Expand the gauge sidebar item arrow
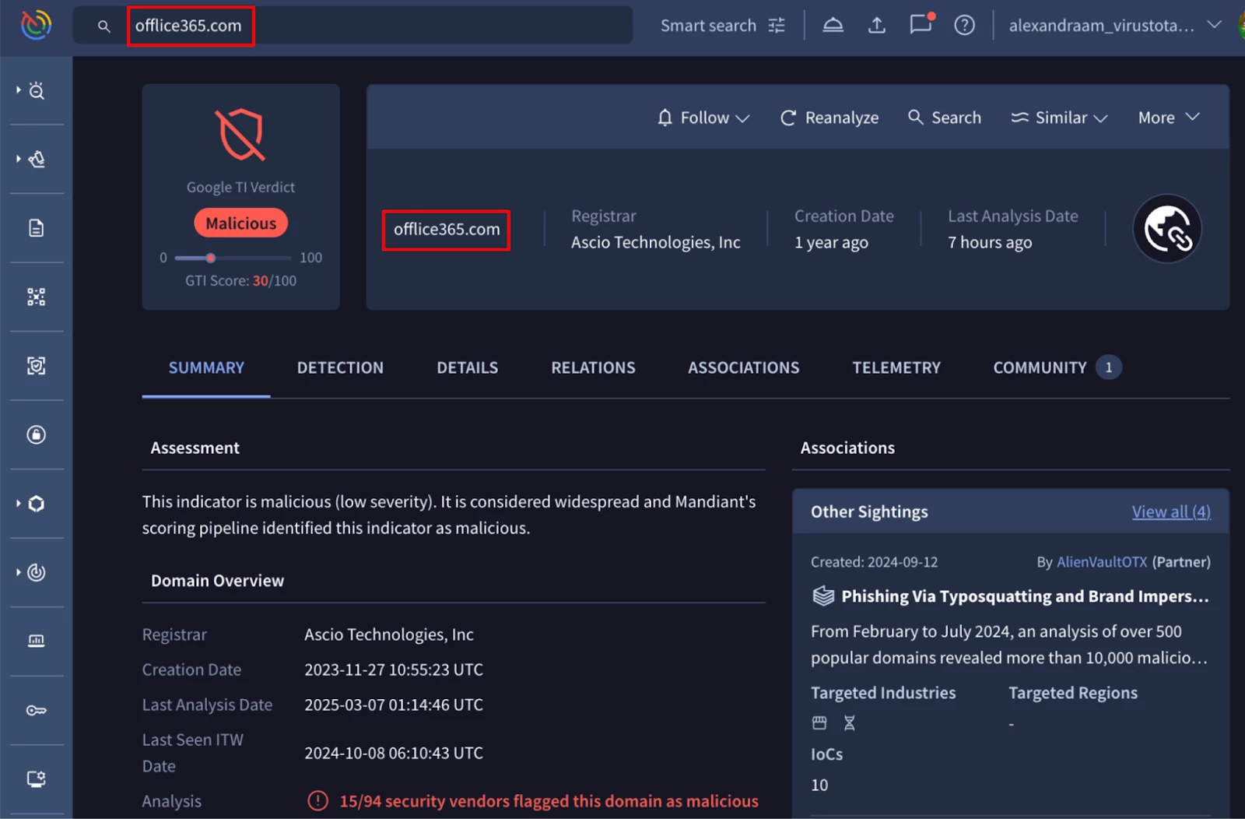The width and height of the screenshot is (1245, 819). click(x=18, y=571)
